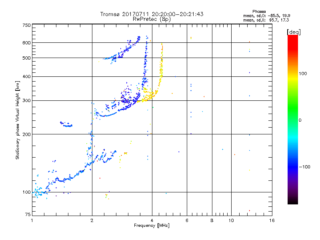Click the "mean, sd,X: 95.7, 17.3" line
The image size is (320, 240).
tap(266, 20)
